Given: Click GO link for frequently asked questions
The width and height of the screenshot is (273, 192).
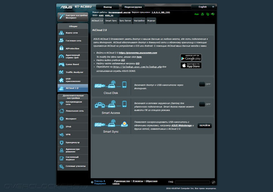Looking at the screenshot, I should (x=138, y=64).
